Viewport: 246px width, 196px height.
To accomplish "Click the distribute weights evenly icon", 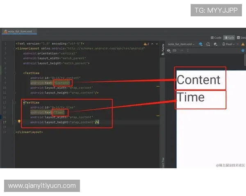I will (x=182, y=51).
